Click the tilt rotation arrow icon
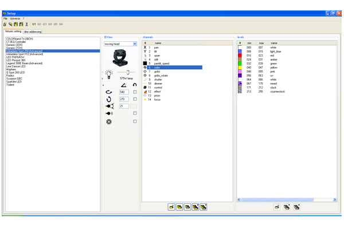This screenshot has width=344, height=229. pos(109,99)
